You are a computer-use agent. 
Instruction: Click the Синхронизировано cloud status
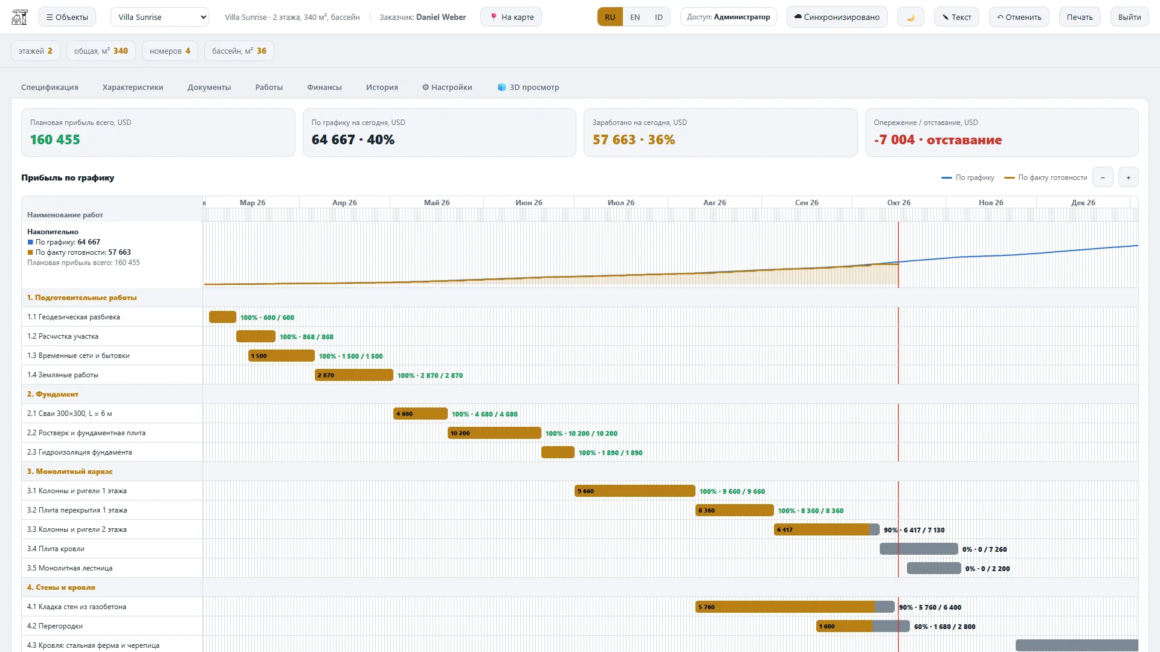pyautogui.click(x=837, y=17)
